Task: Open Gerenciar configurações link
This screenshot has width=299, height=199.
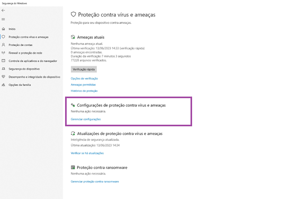Action: [x=86, y=119]
